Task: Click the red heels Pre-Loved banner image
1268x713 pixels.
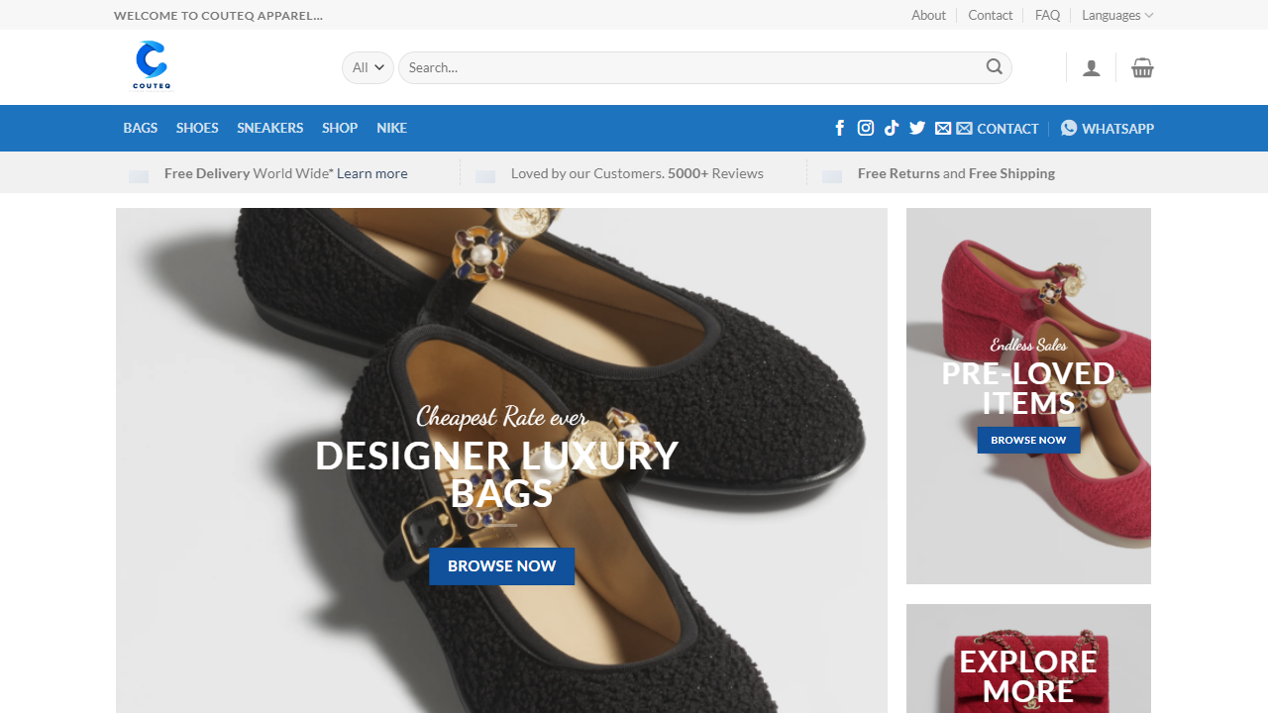Action: [x=1028, y=396]
